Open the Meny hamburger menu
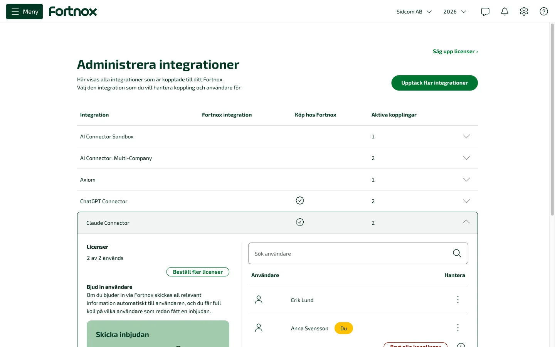The image size is (555, 347). (x=24, y=12)
